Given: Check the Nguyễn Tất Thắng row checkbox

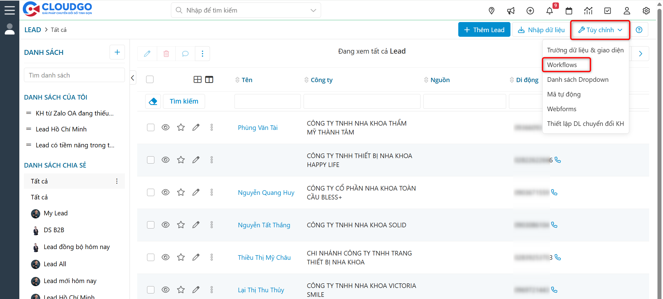Looking at the screenshot, I should point(150,225).
